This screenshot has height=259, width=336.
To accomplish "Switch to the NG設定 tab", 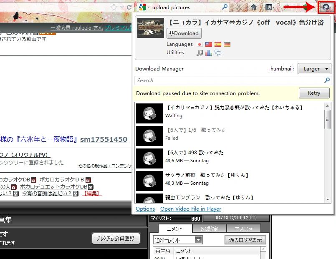I will pos(209,229).
